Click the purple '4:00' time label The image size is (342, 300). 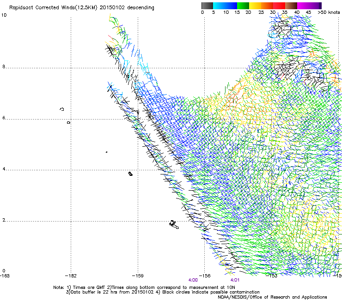point(193,280)
